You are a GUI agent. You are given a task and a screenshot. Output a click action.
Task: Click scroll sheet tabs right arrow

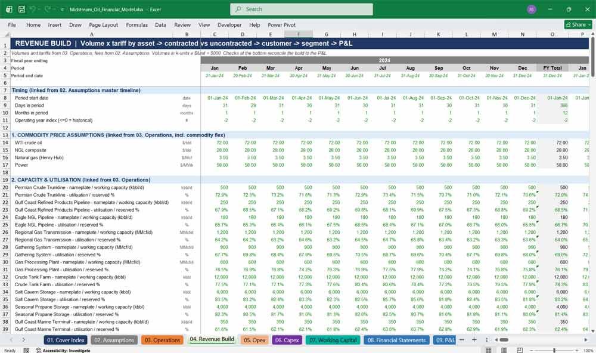24,340
